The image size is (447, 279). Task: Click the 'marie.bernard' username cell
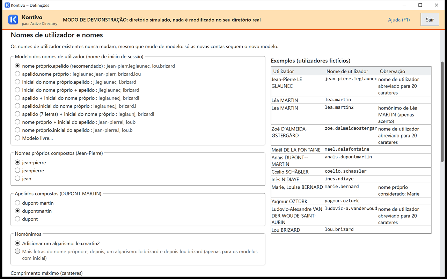pos(351,190)
